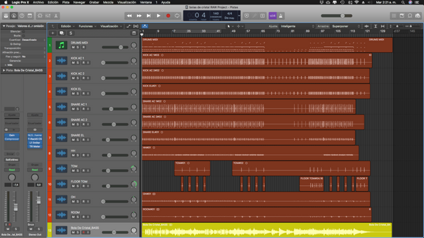424x238 pixels.
Task: Mute the KICK AC 1 track
Action: (x=73, y=63)
